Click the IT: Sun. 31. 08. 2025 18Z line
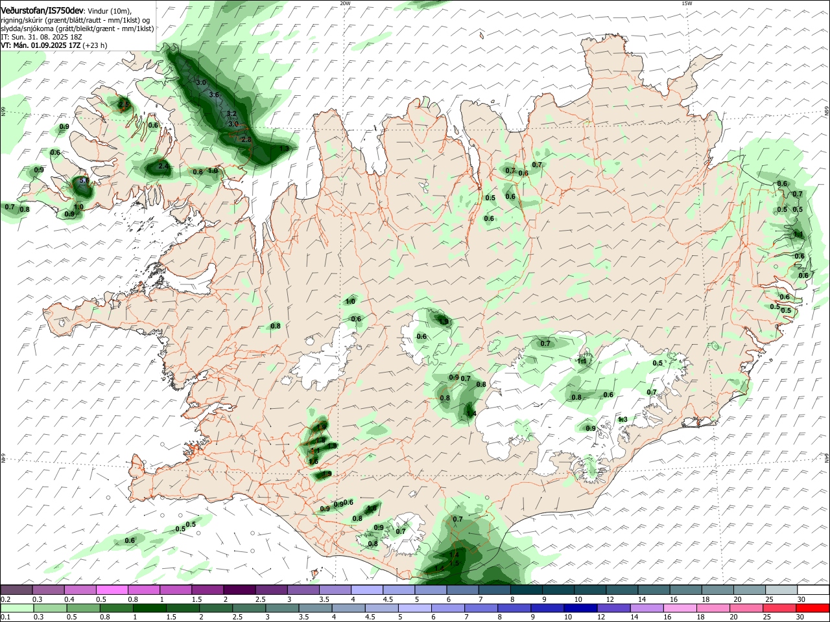830x622 pixels. point(41,37)
